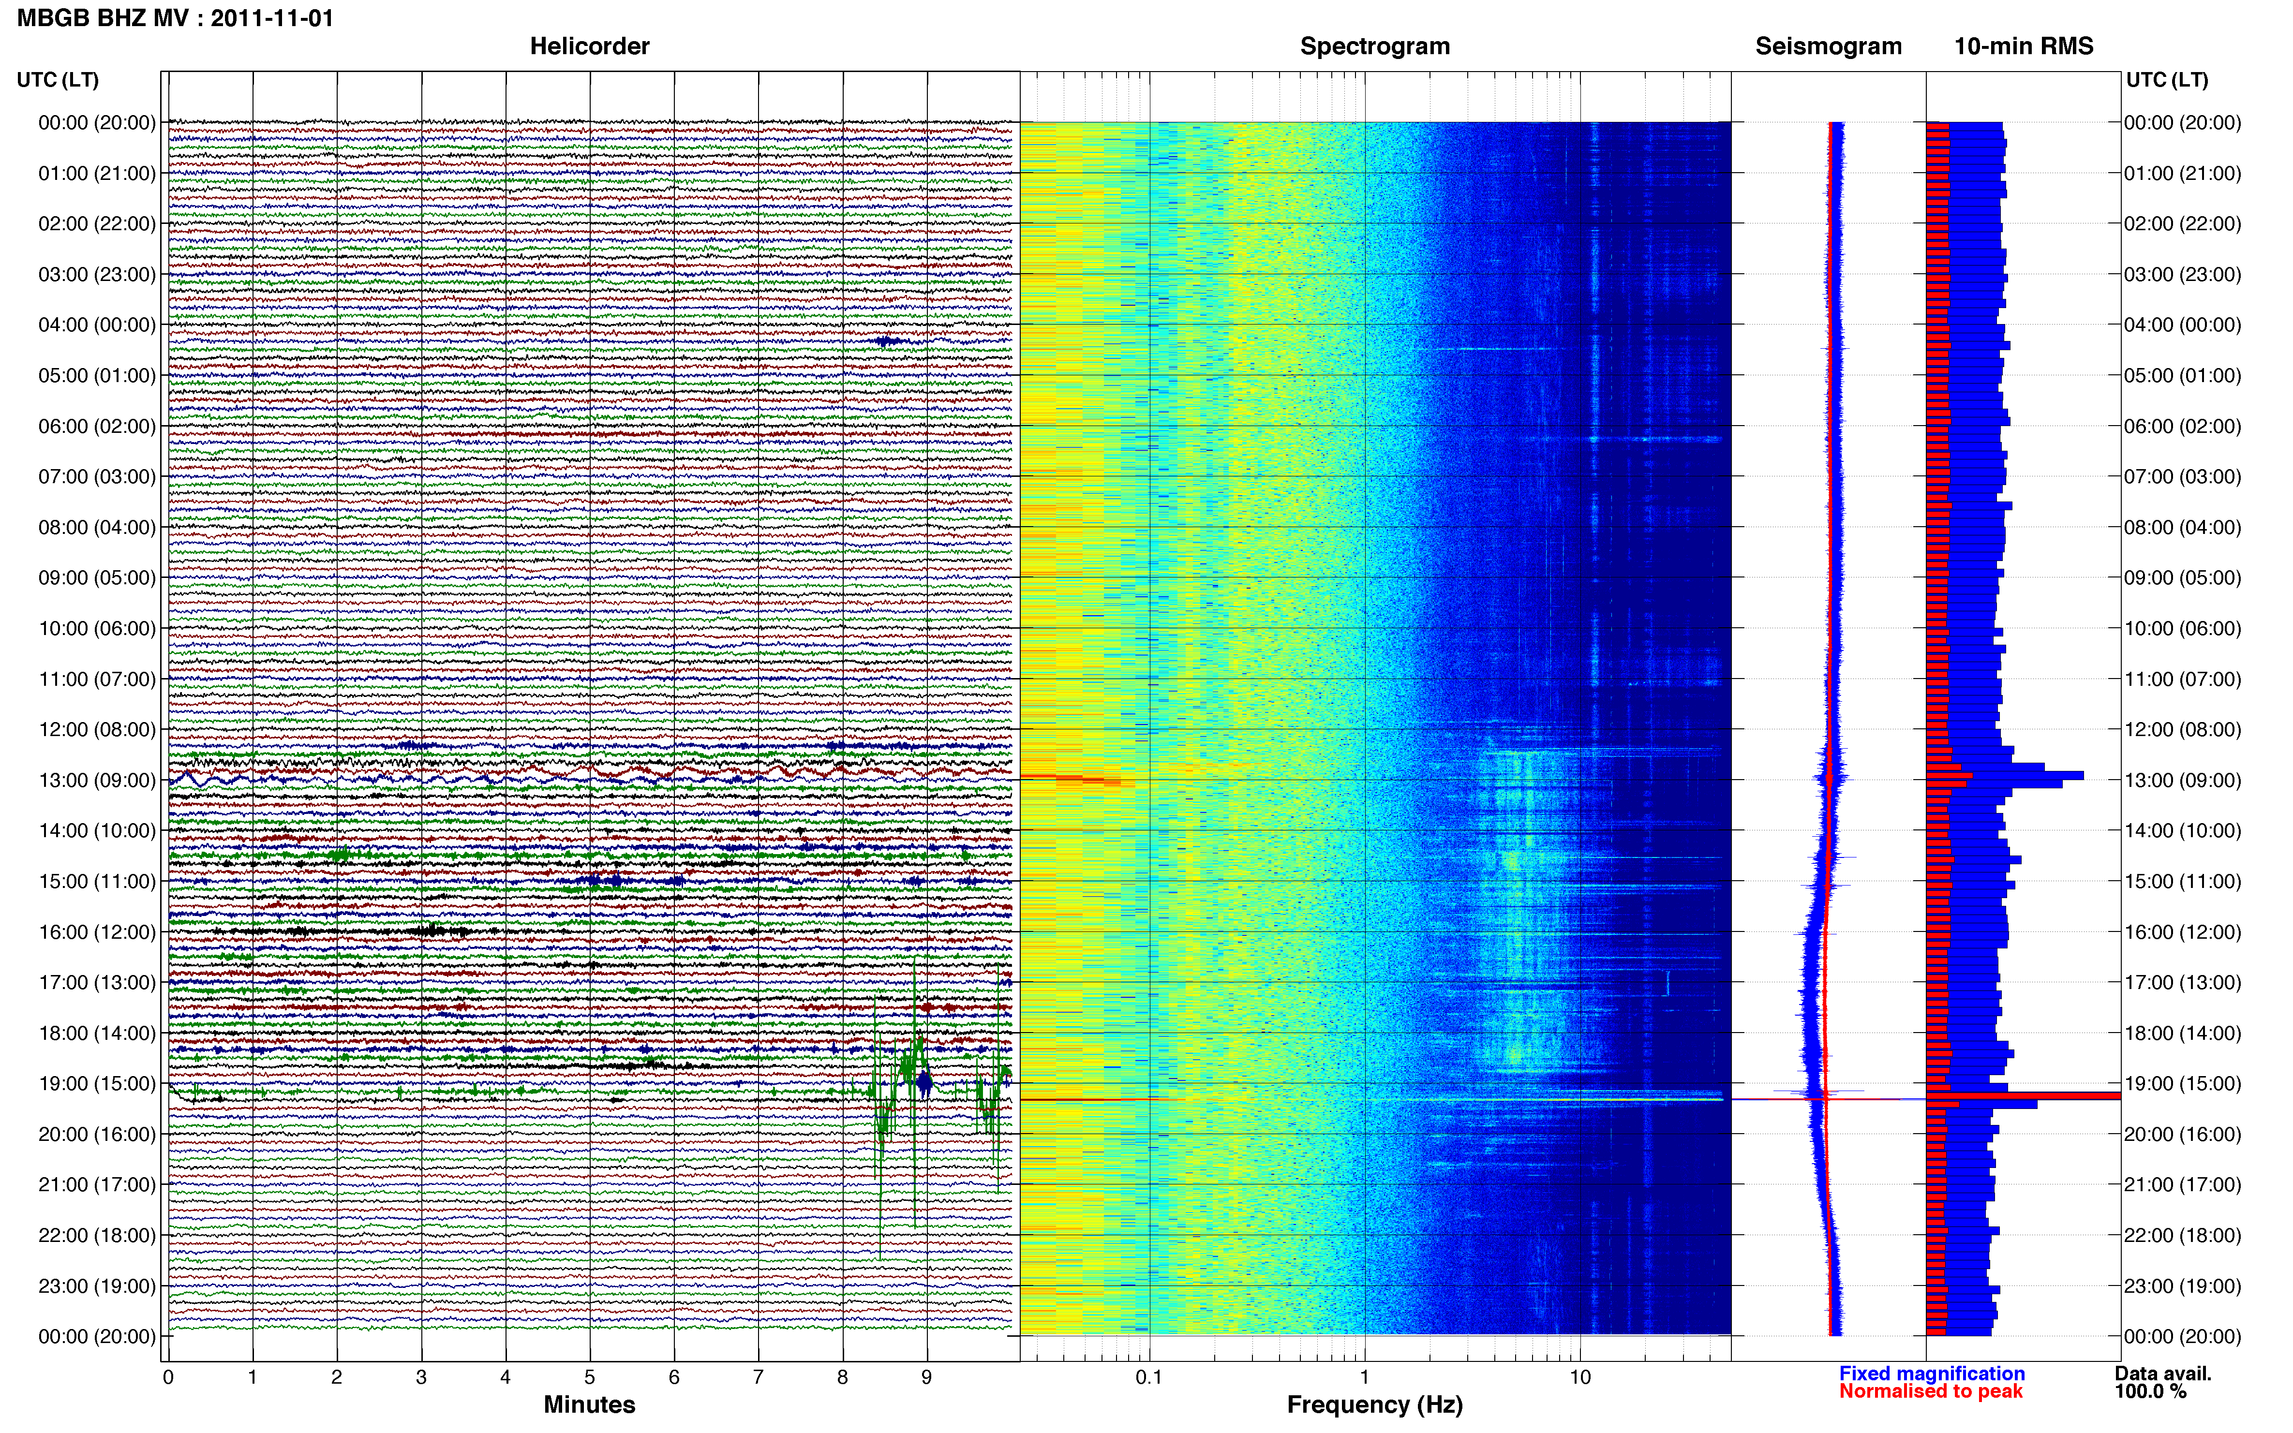
Task: Select the 'Frequency (Hz)' axis label
Action: [x=1374, y=1404]
